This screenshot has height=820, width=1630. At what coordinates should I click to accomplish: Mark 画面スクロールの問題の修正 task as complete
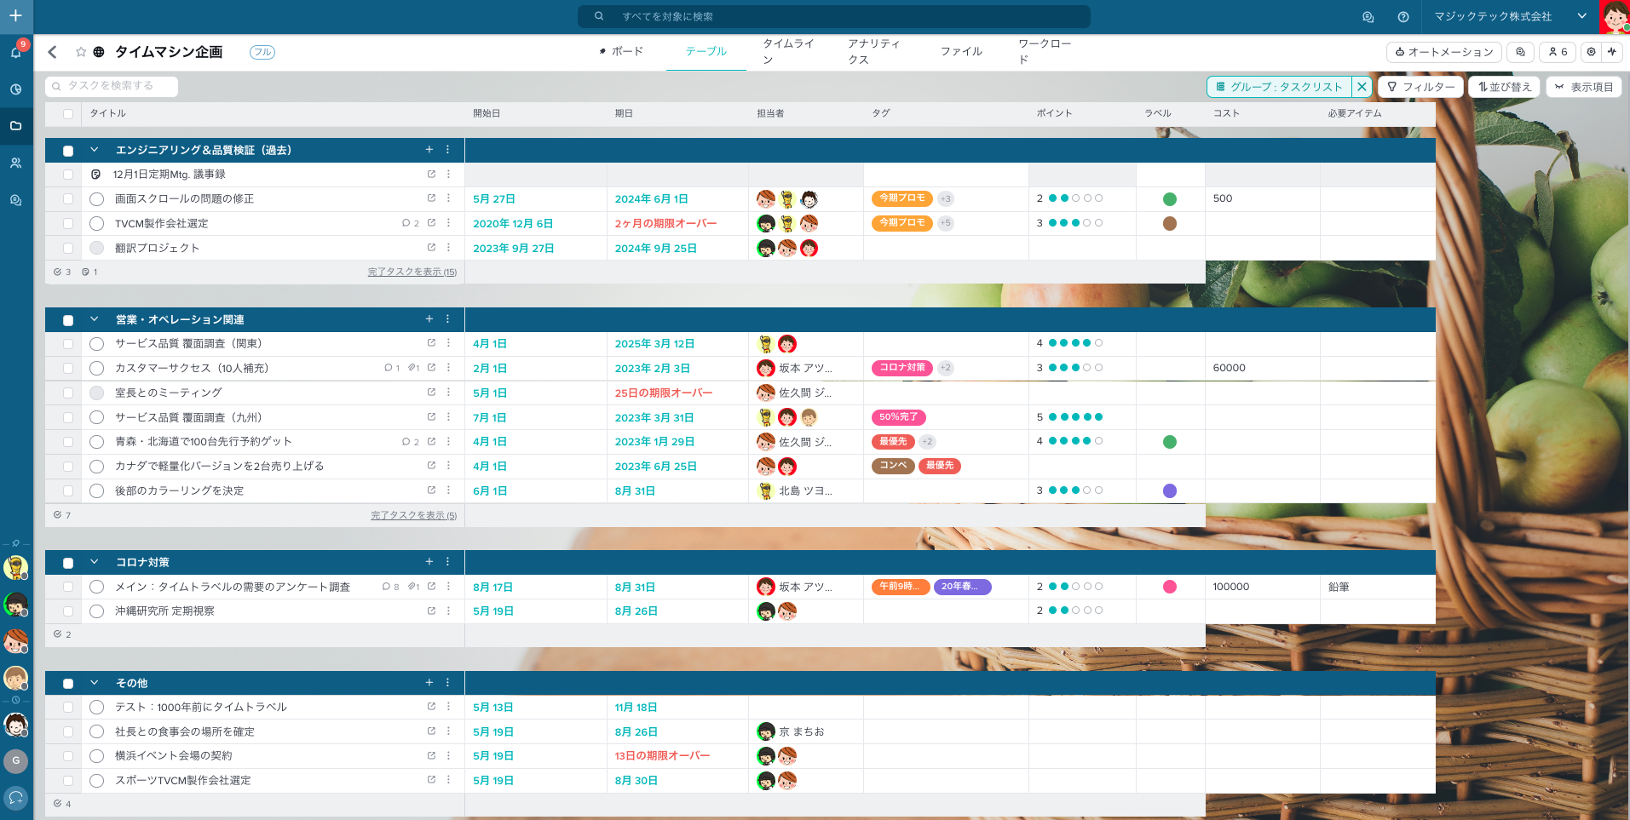tap(97, 199)
